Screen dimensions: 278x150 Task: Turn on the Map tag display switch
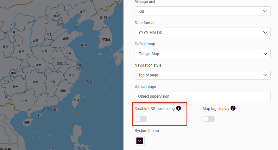tap(209, 119)
